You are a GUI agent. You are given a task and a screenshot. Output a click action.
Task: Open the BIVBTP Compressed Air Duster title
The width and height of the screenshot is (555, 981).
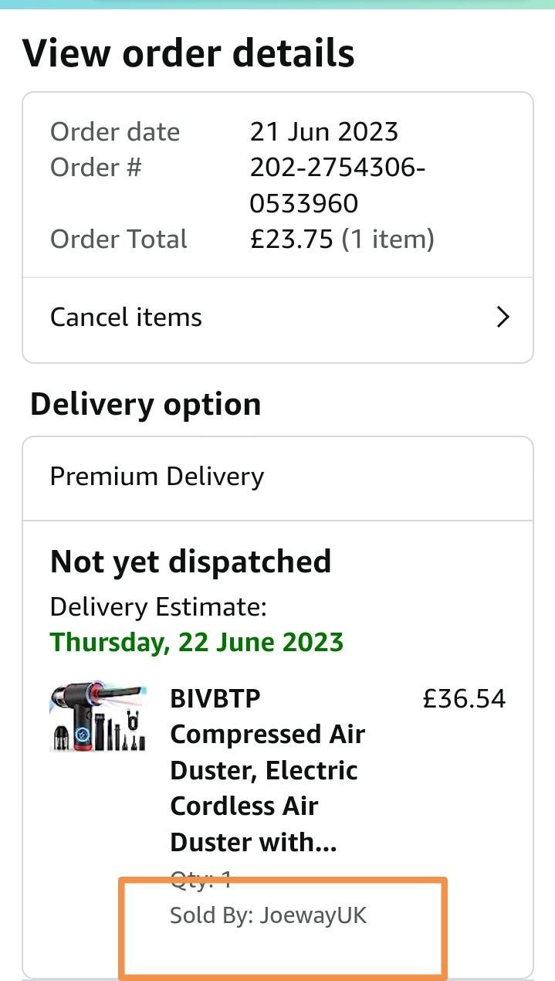pyautogui.click(x=266, y=769)
